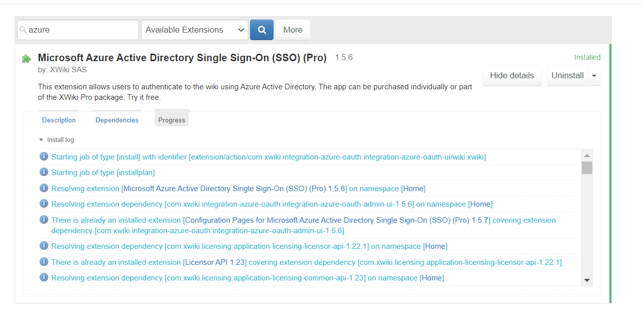Image resolution: width=643 pixels, height=309 pixels.
Task: Click info icon on the last visible log entry
Action: tap(44, 277)
